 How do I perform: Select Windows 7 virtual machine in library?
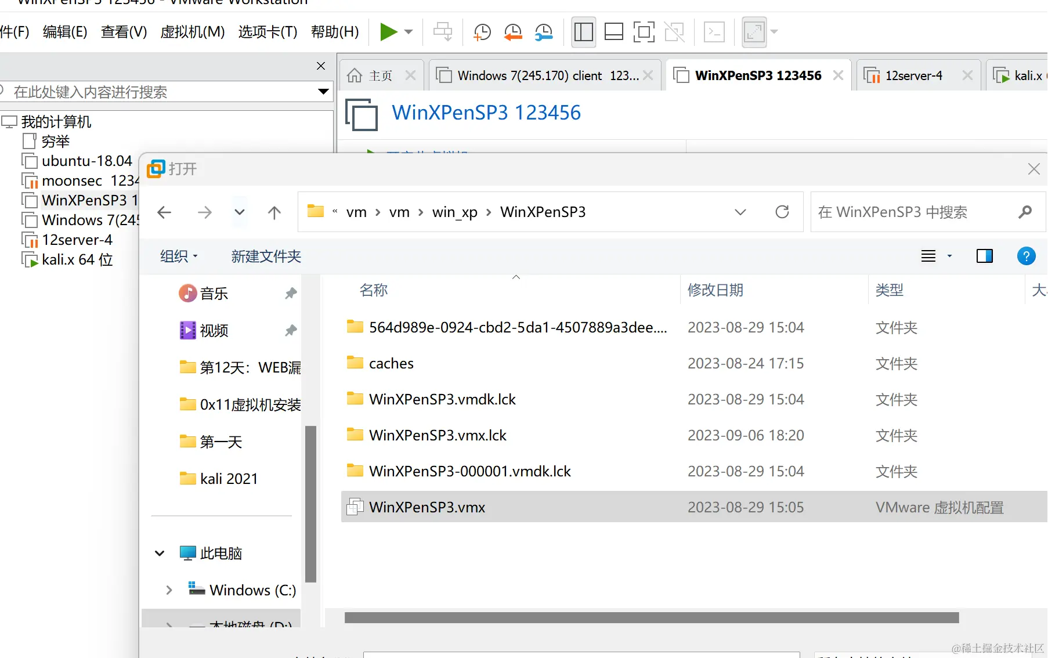(91, 220)
